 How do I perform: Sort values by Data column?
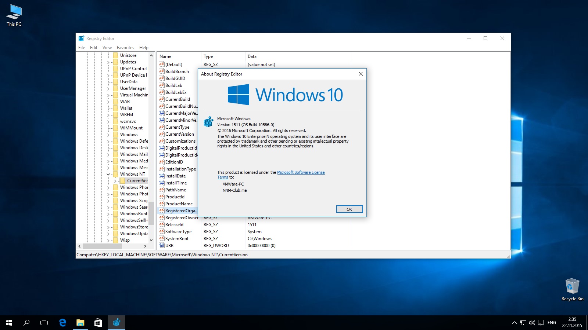pyautogui.click(x=298, y=56)
